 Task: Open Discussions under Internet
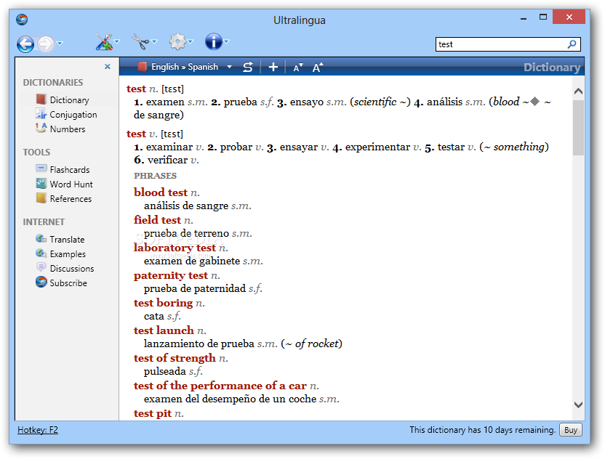(x=72, y=269)
